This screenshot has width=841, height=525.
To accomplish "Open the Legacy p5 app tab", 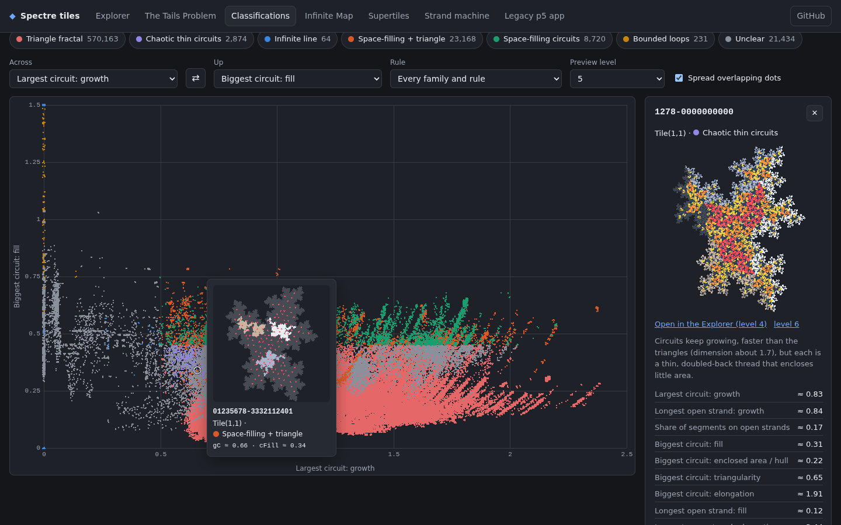I will 534,16.
